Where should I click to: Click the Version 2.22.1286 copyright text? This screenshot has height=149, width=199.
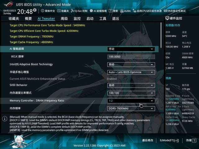pyautogui.click(x=99, y=146)
